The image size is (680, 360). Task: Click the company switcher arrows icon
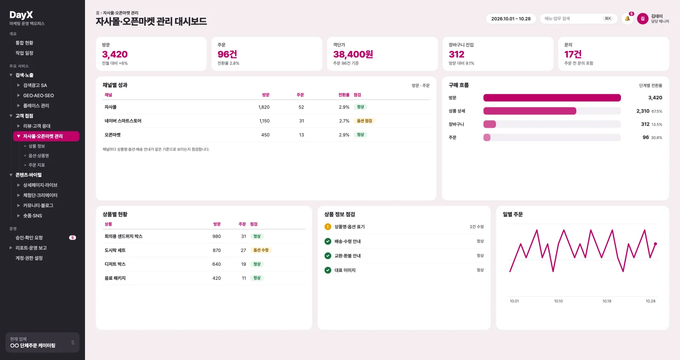click(x=73, y=343)
